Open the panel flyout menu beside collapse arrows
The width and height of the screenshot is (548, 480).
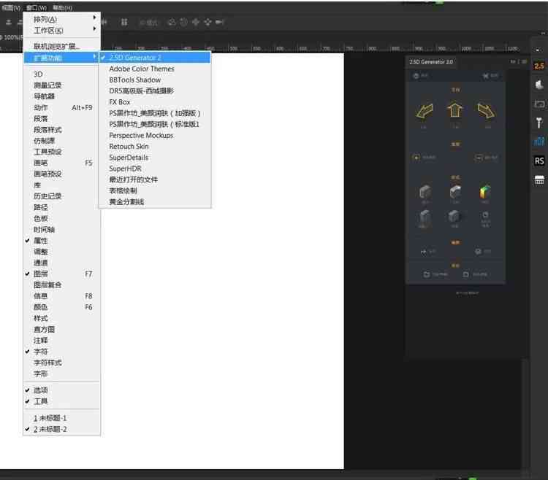click(x=524, y=62)
